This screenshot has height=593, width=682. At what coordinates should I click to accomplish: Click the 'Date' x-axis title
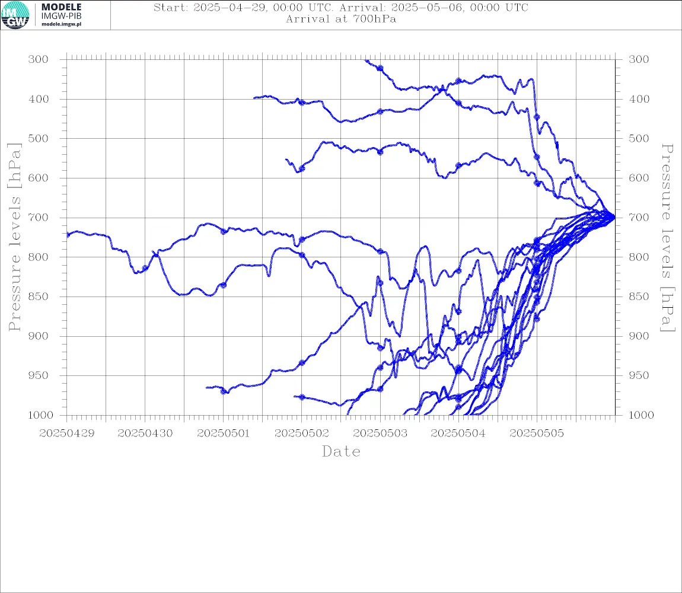click(x=341, y=452)
